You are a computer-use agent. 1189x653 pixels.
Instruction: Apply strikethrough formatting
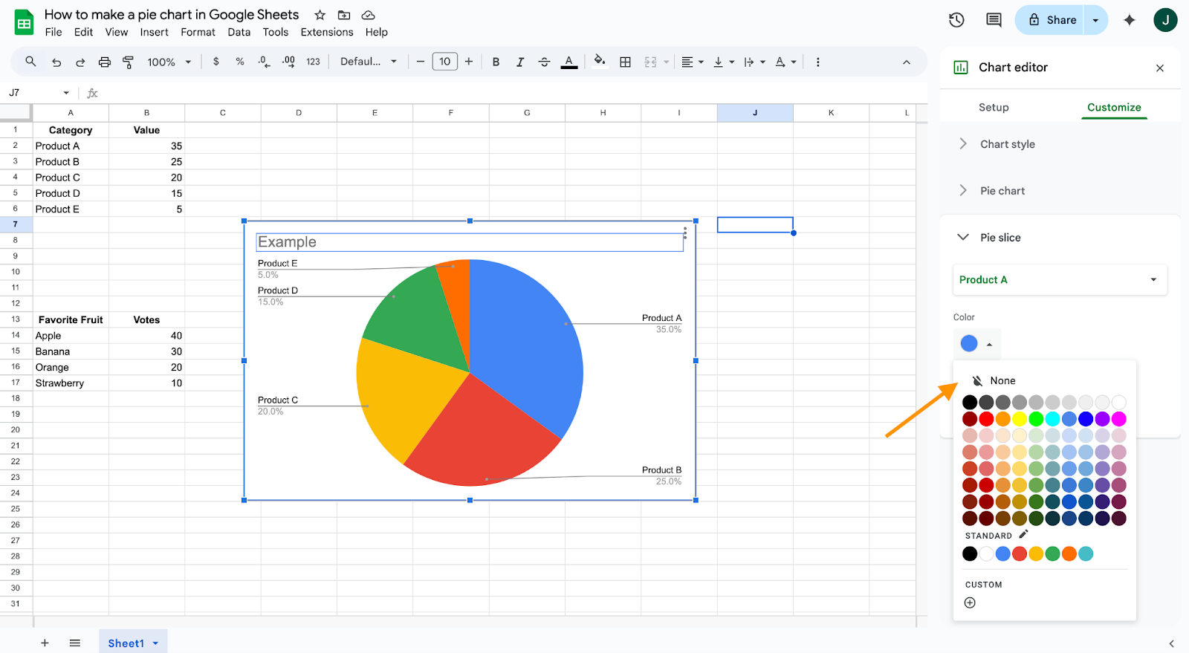pyautogui.click(x=544, y=62)
